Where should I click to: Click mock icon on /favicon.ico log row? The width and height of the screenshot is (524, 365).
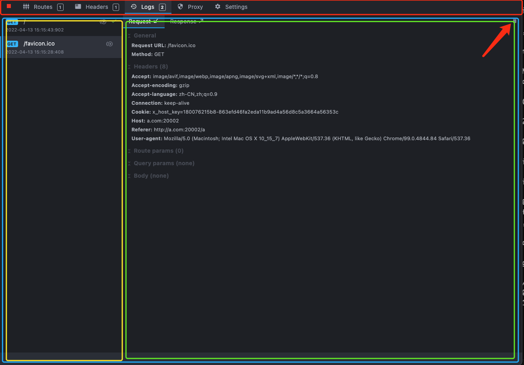pos(109,44)
